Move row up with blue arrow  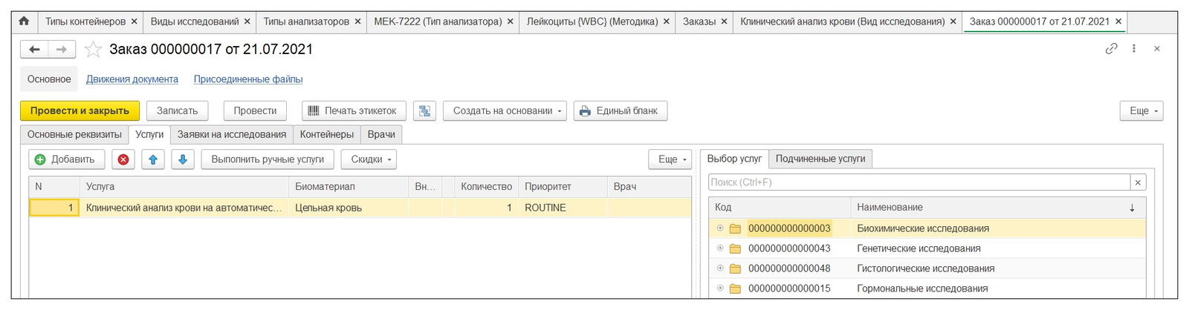153,159
